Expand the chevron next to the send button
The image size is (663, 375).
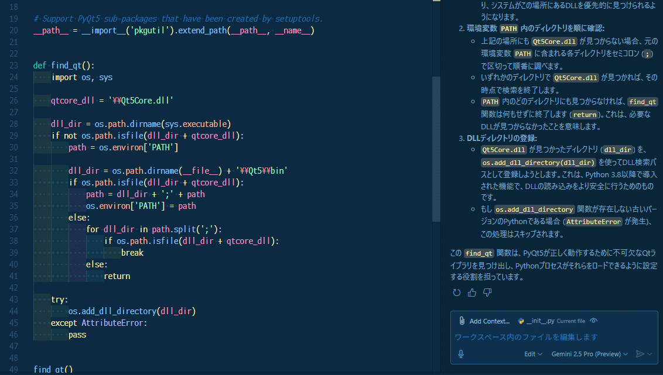(x=649, y=354)
